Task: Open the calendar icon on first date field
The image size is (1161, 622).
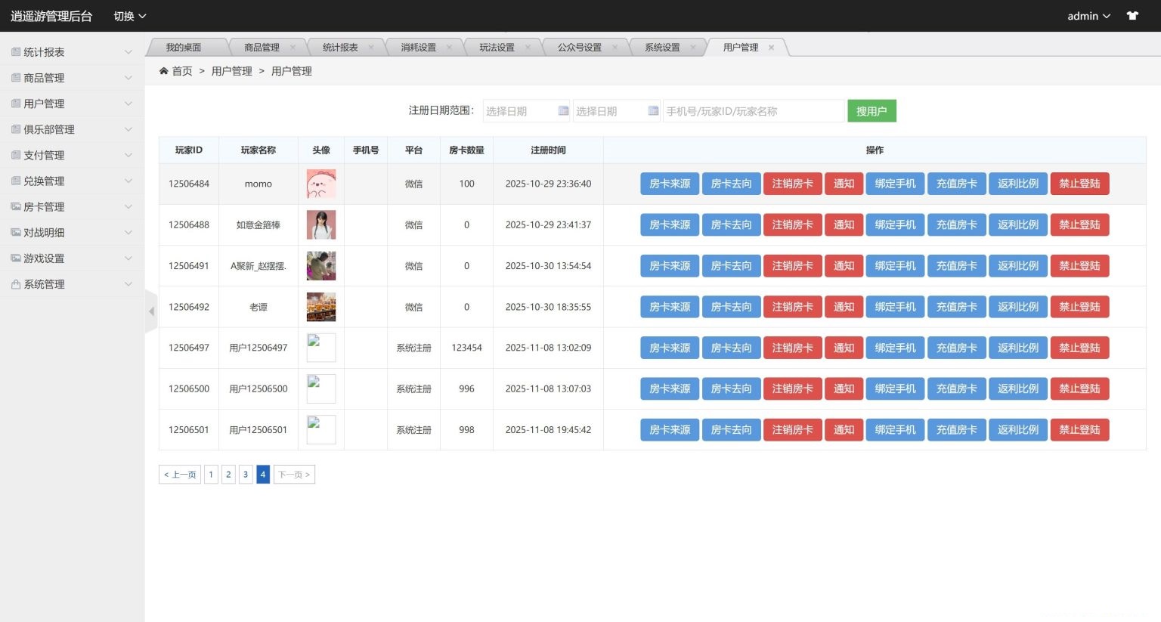Action: pos(563,110)
